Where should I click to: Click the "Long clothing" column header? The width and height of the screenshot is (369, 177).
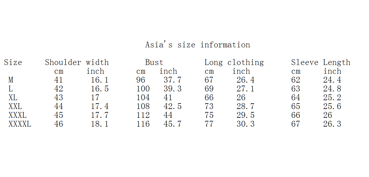[234, 63]
